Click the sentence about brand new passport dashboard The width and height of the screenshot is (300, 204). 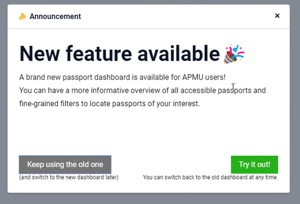[x=123, y=77]
